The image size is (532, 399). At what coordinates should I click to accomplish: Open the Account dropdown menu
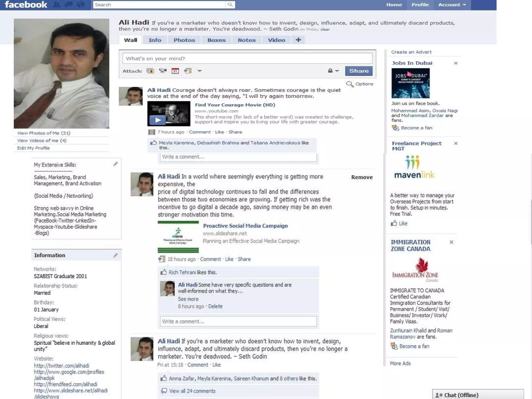point(452,5)
